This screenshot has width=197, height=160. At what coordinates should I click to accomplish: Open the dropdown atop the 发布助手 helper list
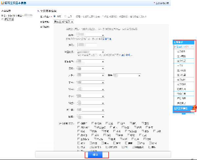coord(184,47)
